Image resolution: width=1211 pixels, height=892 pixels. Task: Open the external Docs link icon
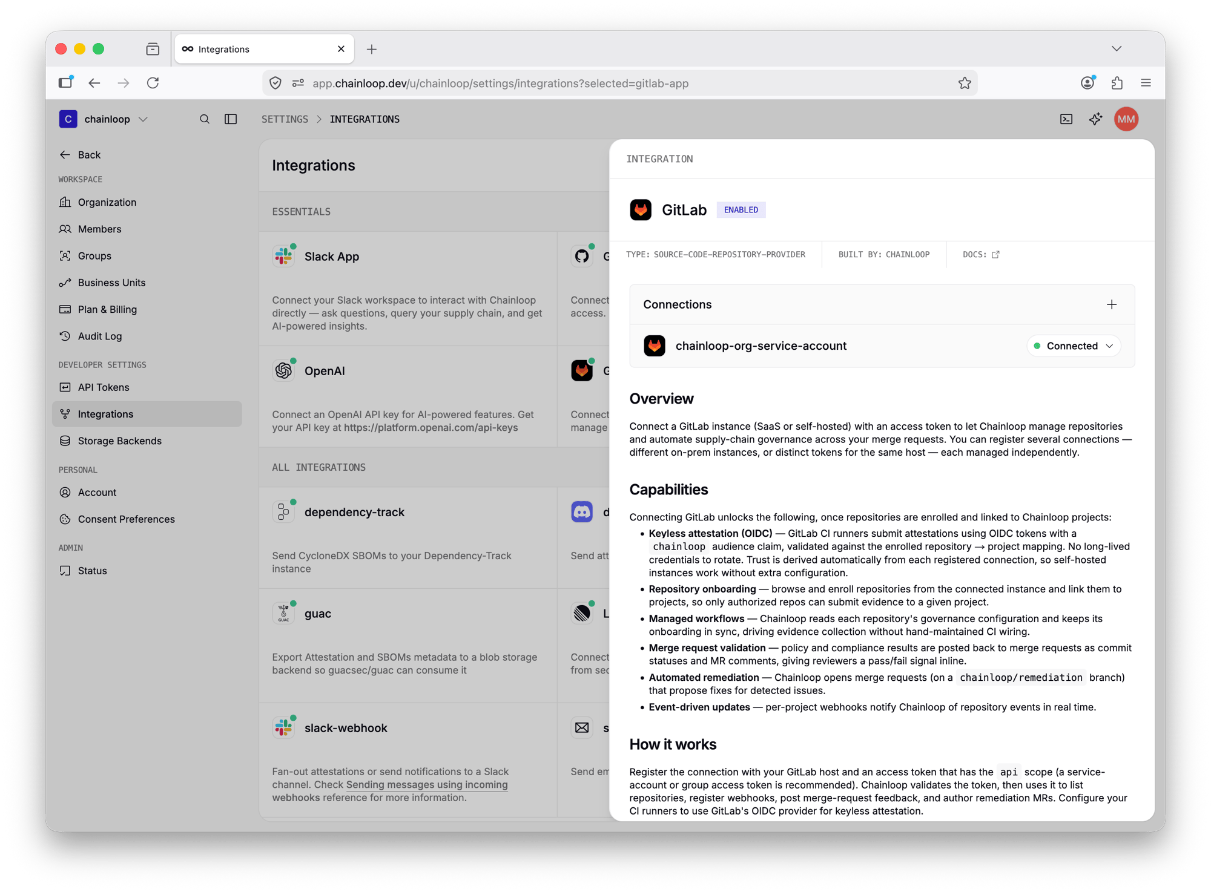point(995,255)
